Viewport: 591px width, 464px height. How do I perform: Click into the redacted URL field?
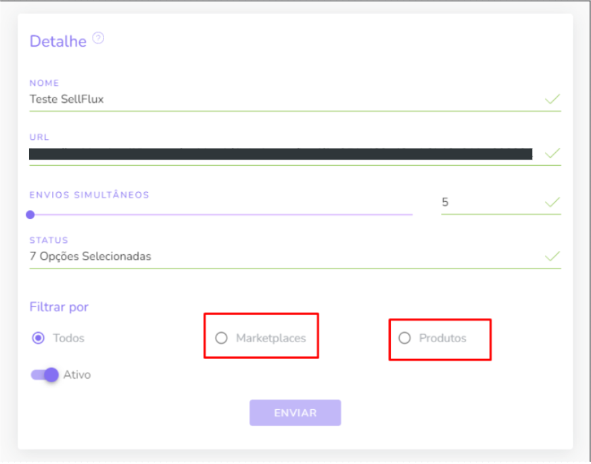coord(281,154)
